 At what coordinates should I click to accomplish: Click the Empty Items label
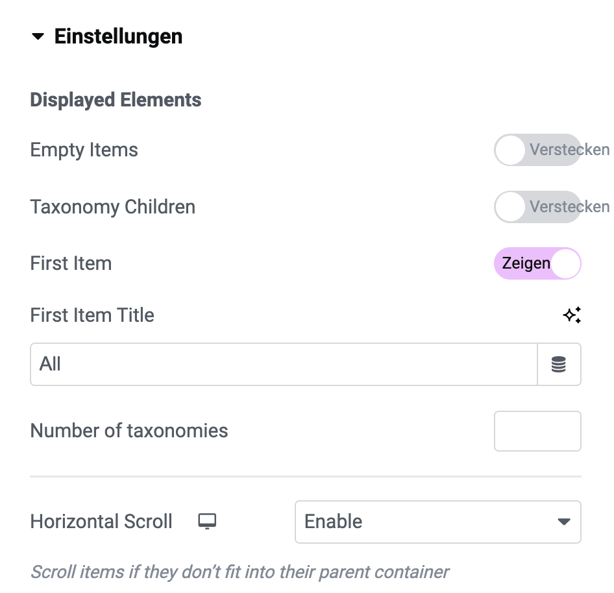tap(84, 150)
